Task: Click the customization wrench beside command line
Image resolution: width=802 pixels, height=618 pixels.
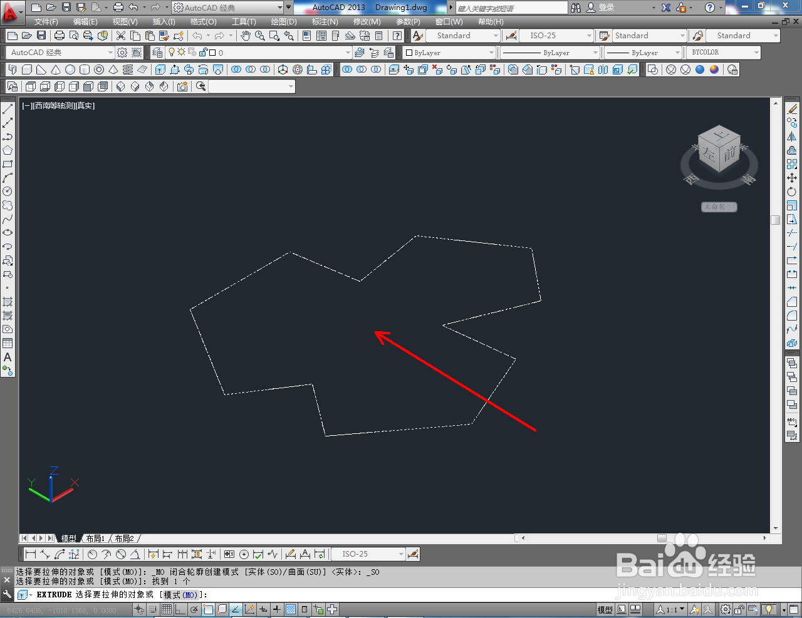Action: (x=7, y=594)
